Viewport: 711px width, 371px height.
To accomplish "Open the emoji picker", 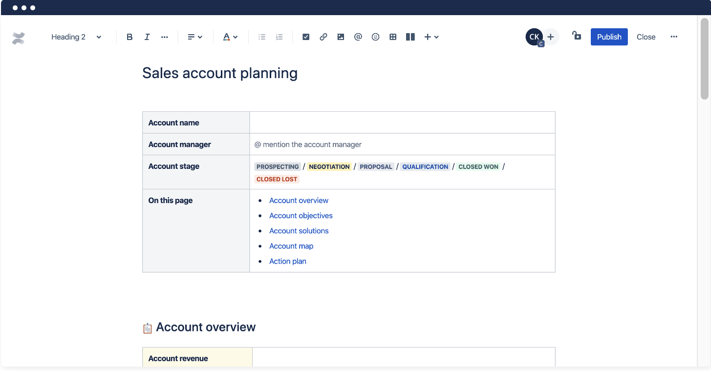I will coord(375,37).
